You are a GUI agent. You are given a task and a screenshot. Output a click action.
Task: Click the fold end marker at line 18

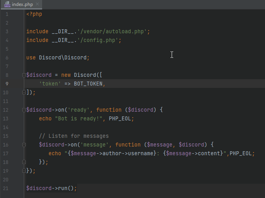(x=24, y=162)
